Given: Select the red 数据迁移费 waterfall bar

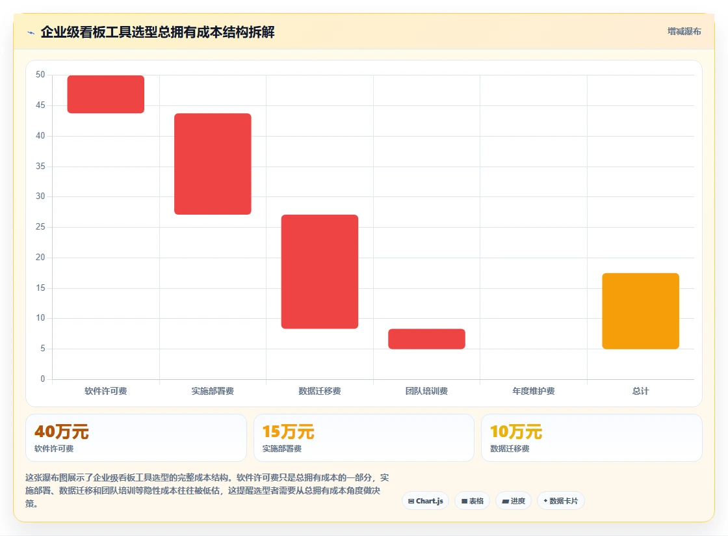Looking at the screenshot, I should click(x=320, y=272).
